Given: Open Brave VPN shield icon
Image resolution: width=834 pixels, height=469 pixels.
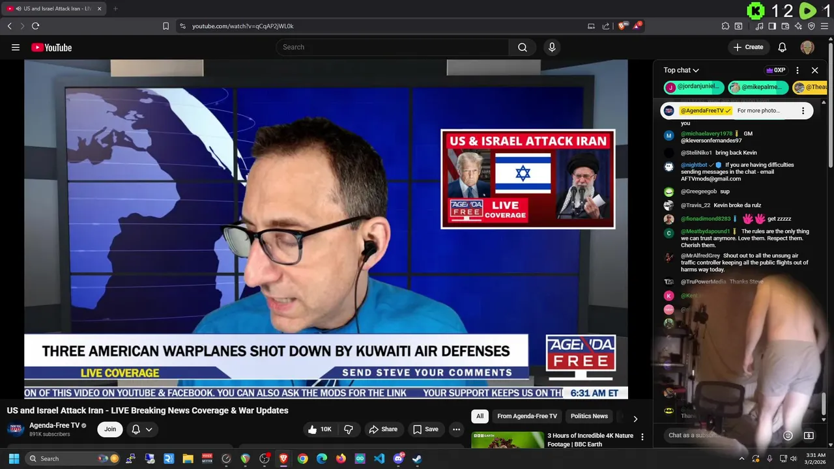Looking at the screenshot, I should (811, 26).
